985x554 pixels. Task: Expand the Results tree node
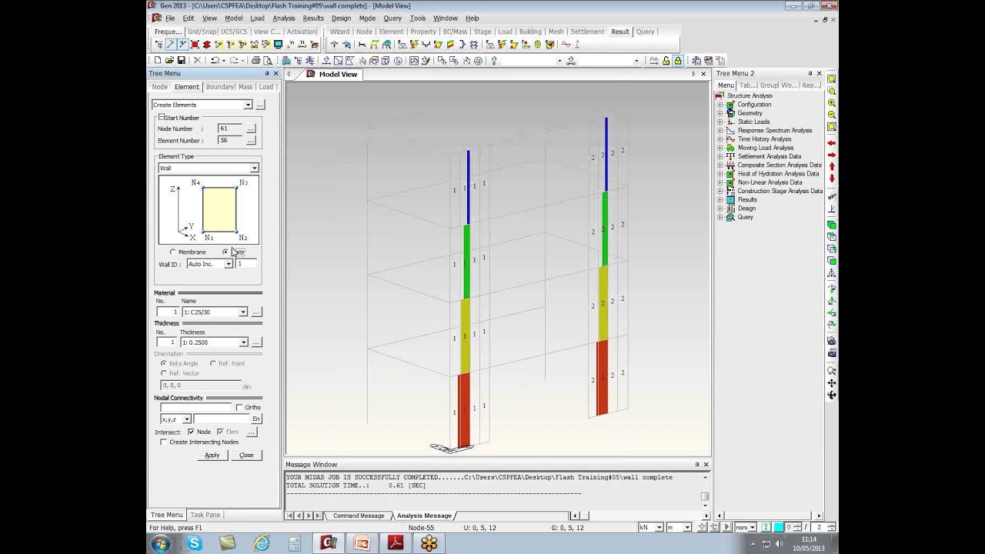pos(720,199)
